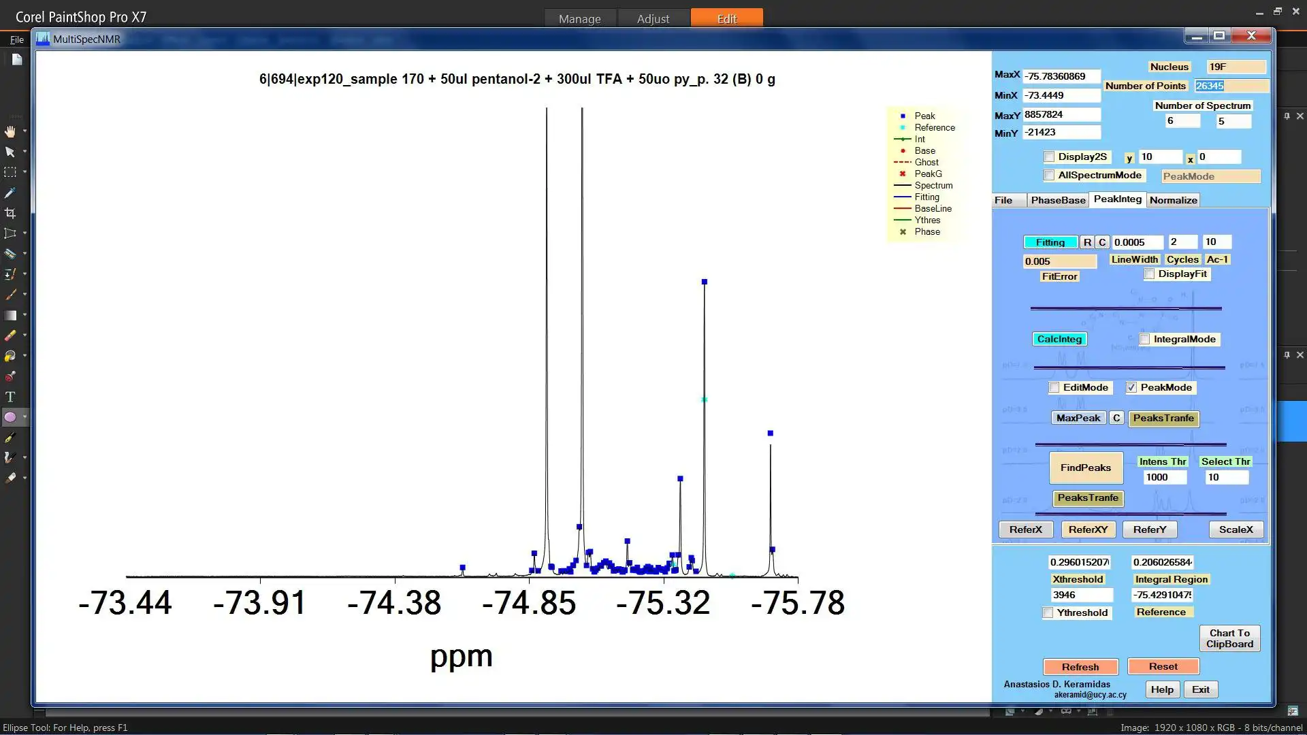Open the Selection tool flyout arrow
1307x735 pixels.
[25, 172]
